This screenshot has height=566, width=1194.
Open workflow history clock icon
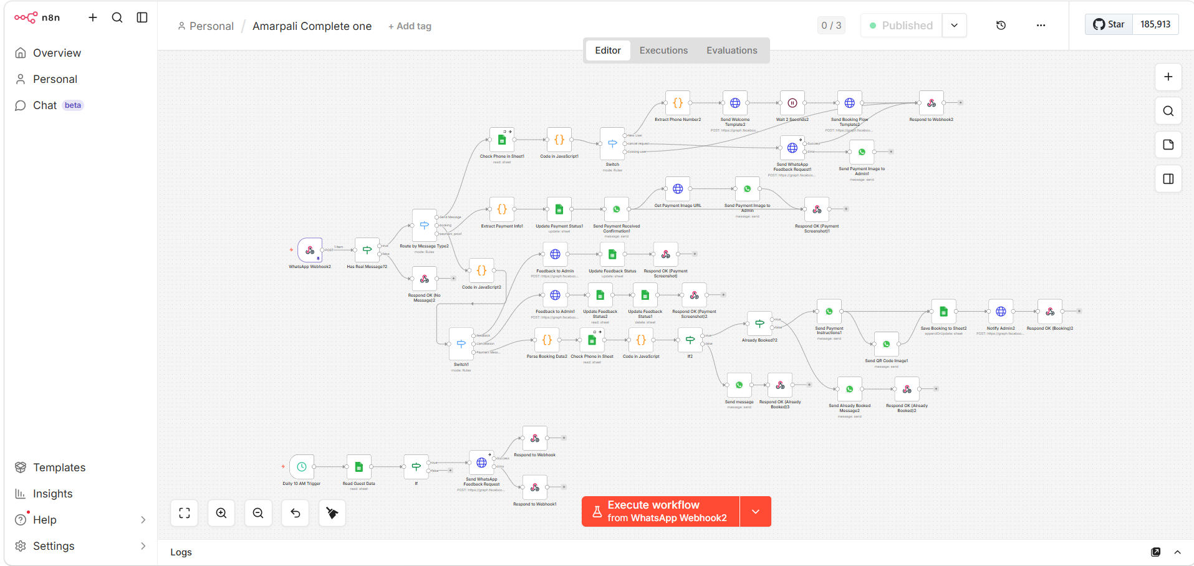(1001, 26)
